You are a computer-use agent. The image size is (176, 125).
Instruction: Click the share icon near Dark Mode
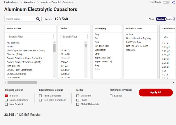coord(173,2)
